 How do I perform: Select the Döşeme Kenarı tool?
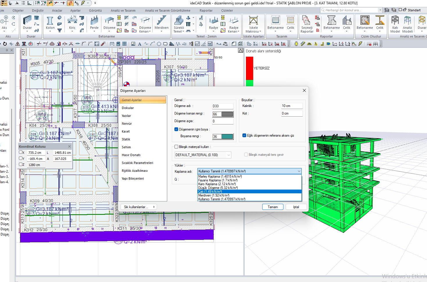[x=145, y=24]
